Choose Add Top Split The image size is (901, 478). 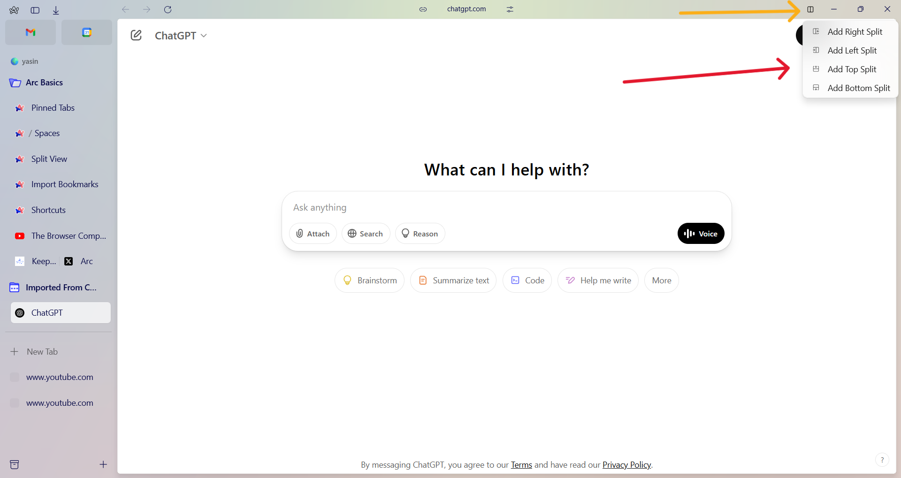point(850,69)
